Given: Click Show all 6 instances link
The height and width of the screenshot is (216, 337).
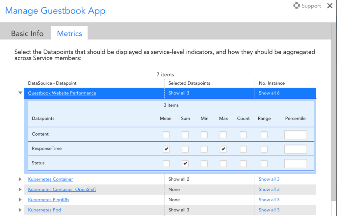Looking at the screenshot, I should 269,93.
